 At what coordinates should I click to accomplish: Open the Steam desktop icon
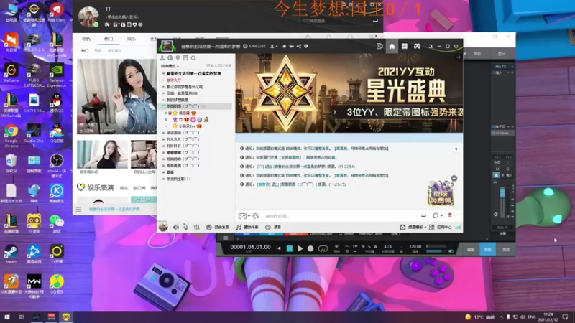pyautogui.click(x=11, y=254)
